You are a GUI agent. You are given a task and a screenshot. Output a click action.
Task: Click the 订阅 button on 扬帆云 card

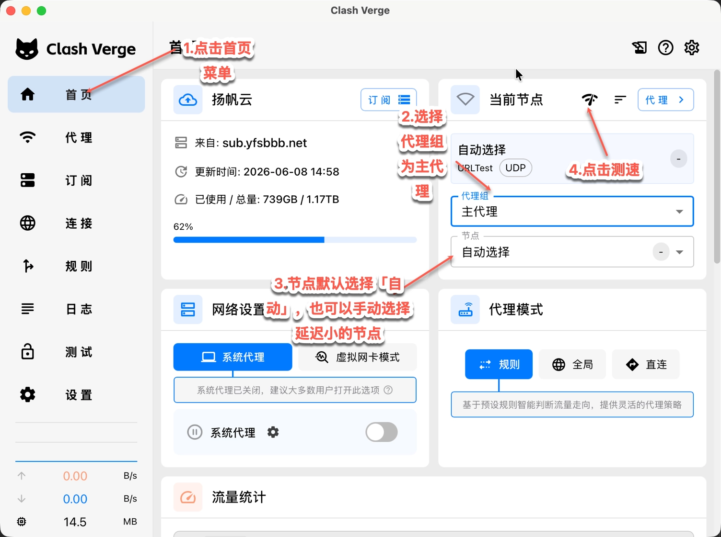tap(388, 100)
